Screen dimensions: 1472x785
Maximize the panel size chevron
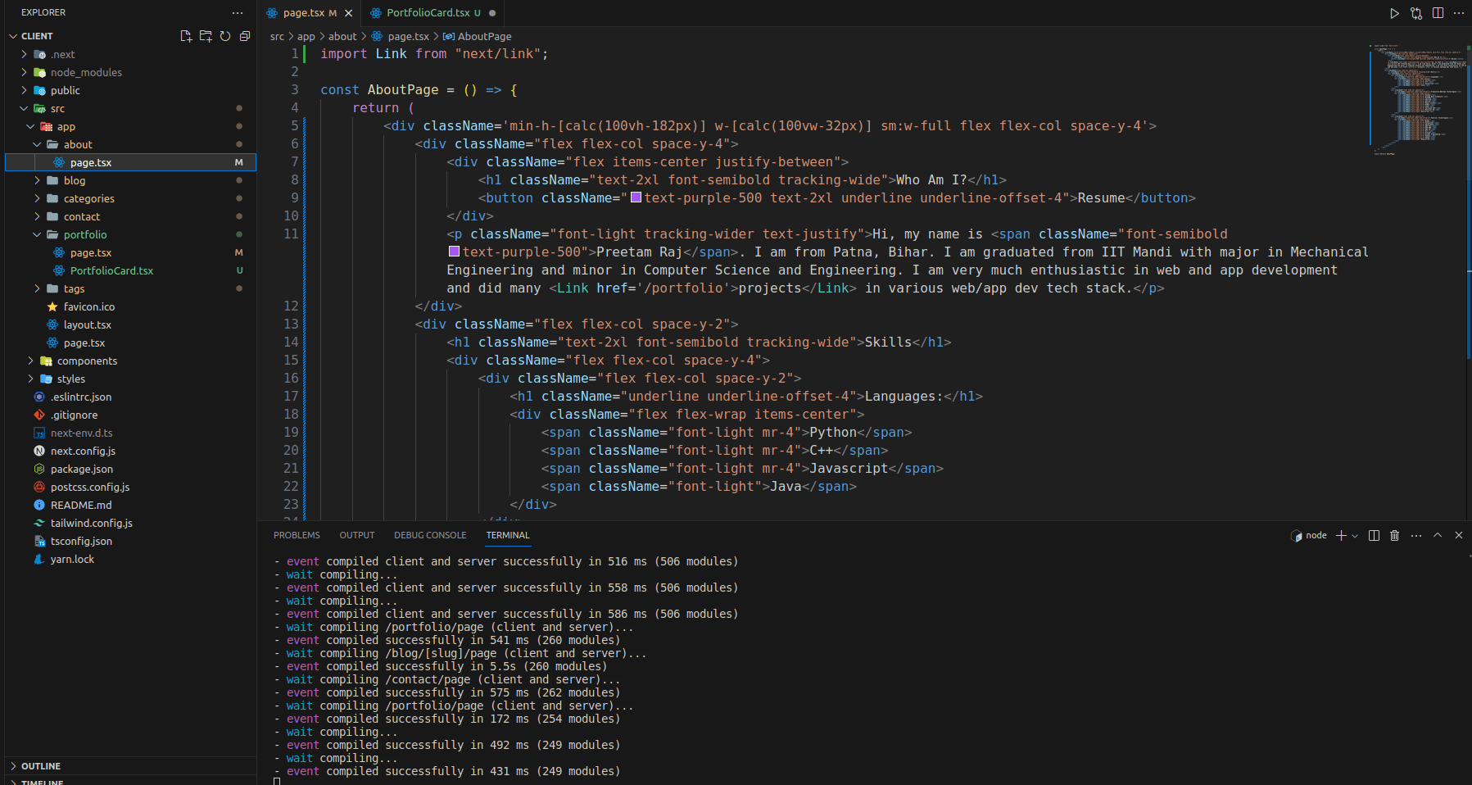pos(1438,535)
